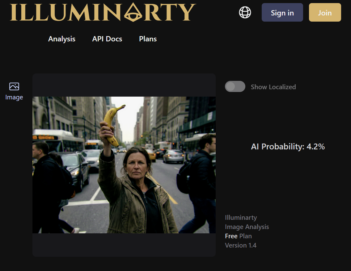The image size is (351, 271).
Task: Go to the API Docs page
Action: coord(107,39)
